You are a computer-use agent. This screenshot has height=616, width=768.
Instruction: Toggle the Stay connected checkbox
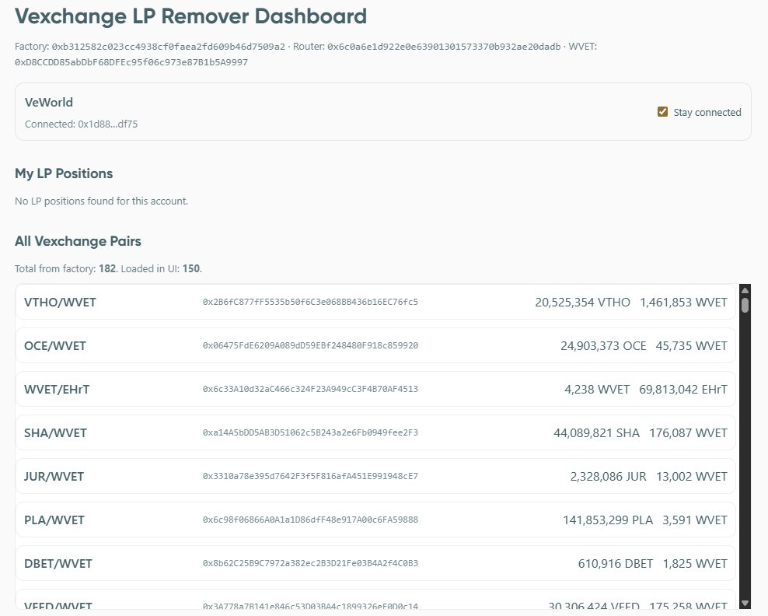coord(663,111)
